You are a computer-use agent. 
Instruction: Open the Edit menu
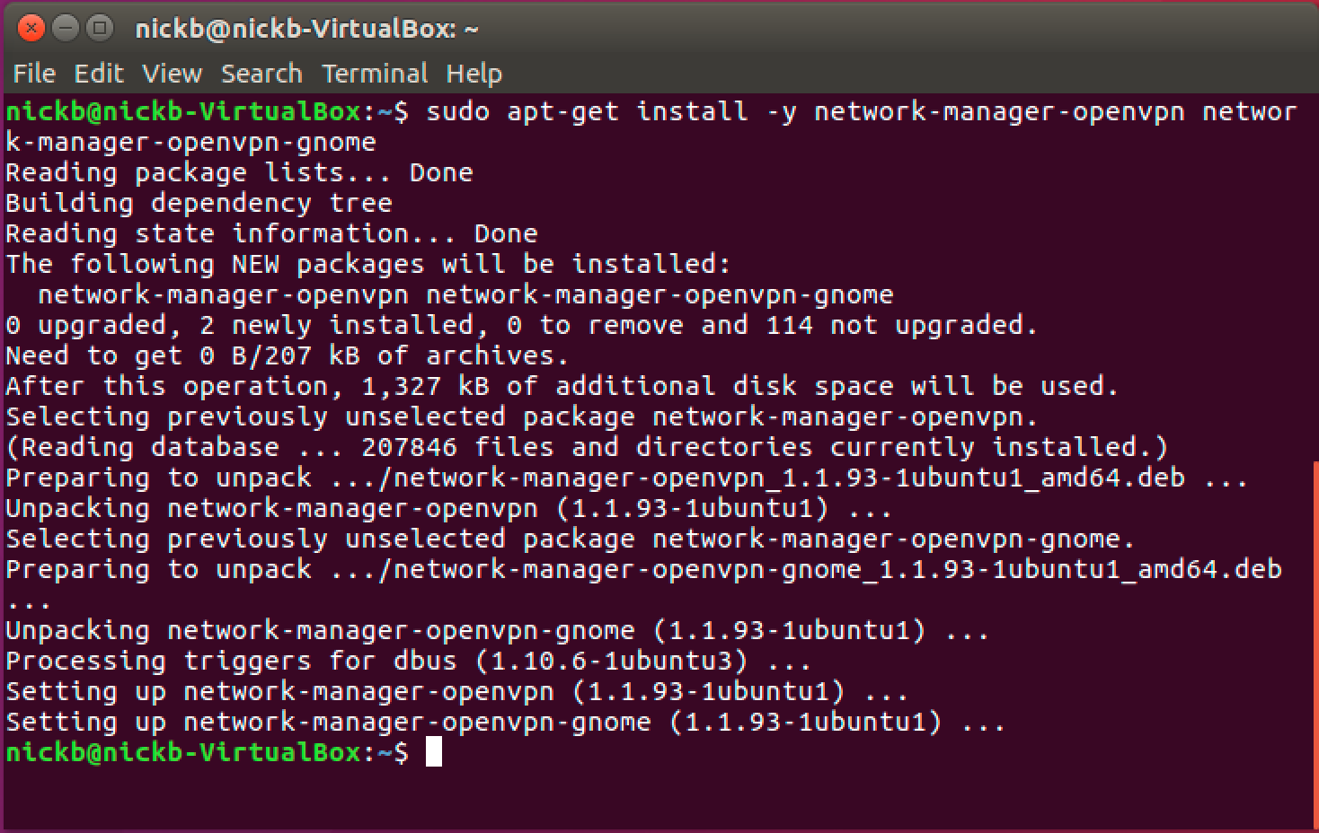[99, 74]
